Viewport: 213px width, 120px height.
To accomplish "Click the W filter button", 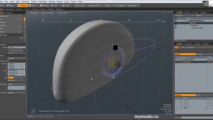I will (176, 47).
